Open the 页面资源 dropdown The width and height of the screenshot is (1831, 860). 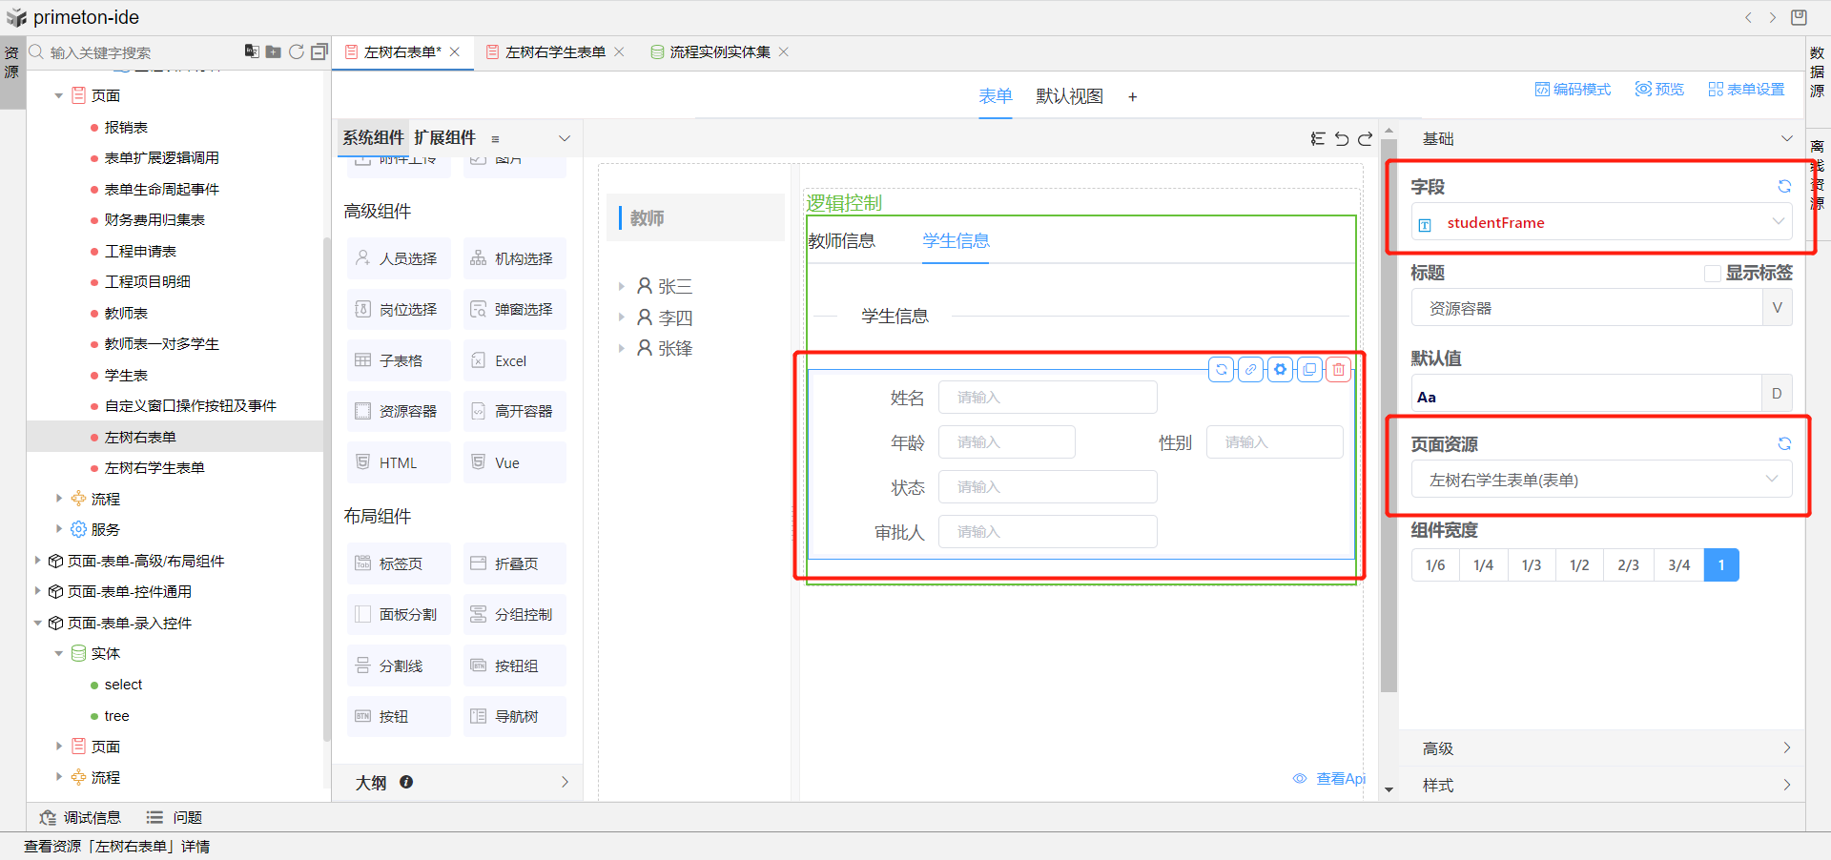[x=1600, y=480]
